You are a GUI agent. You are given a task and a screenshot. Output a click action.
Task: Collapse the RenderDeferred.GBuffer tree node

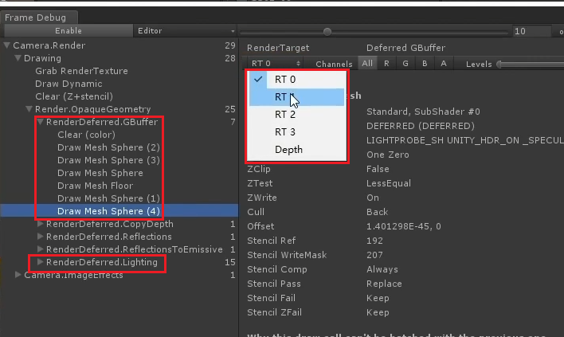41,123
